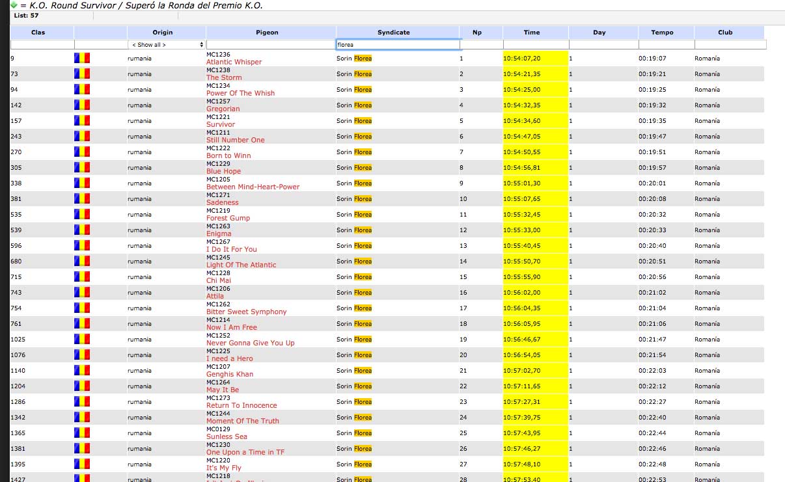Click the Time column filter field
785x482 pixels.
(x=536, y=45)
